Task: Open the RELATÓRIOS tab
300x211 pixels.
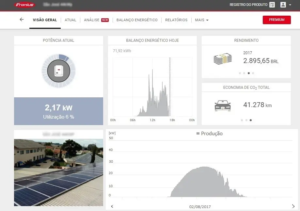Action: point(176,20)
